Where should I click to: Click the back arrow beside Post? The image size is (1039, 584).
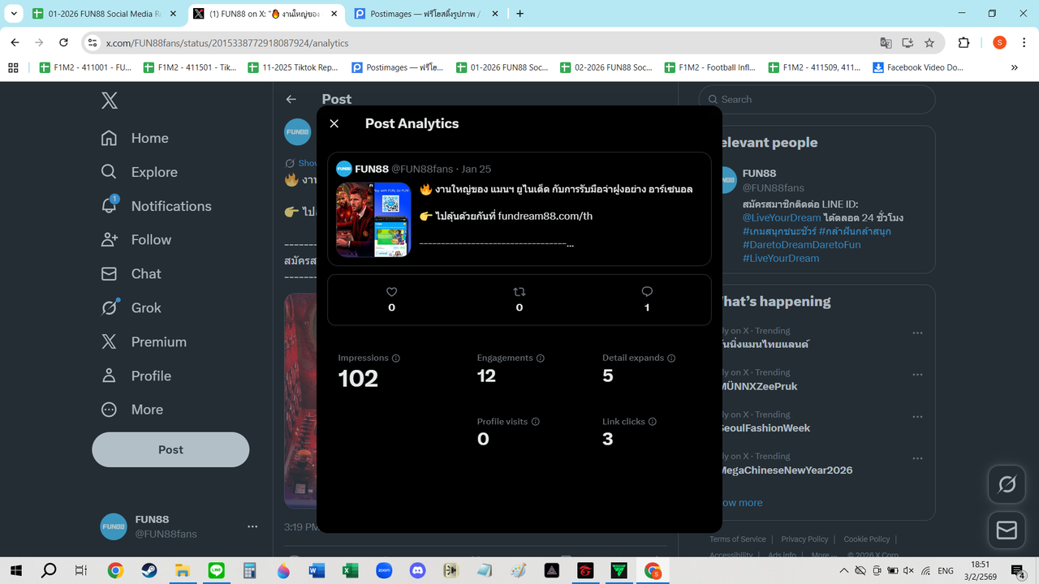click(x=291, y=99)
